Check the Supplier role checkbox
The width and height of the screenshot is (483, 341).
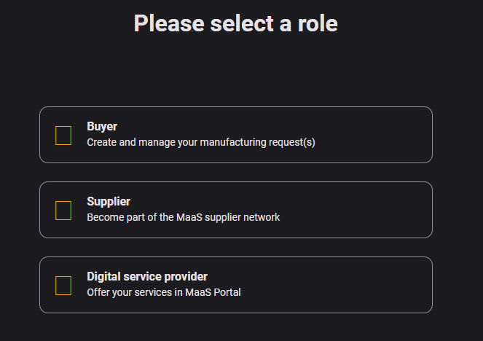click(x=63, y=211)
